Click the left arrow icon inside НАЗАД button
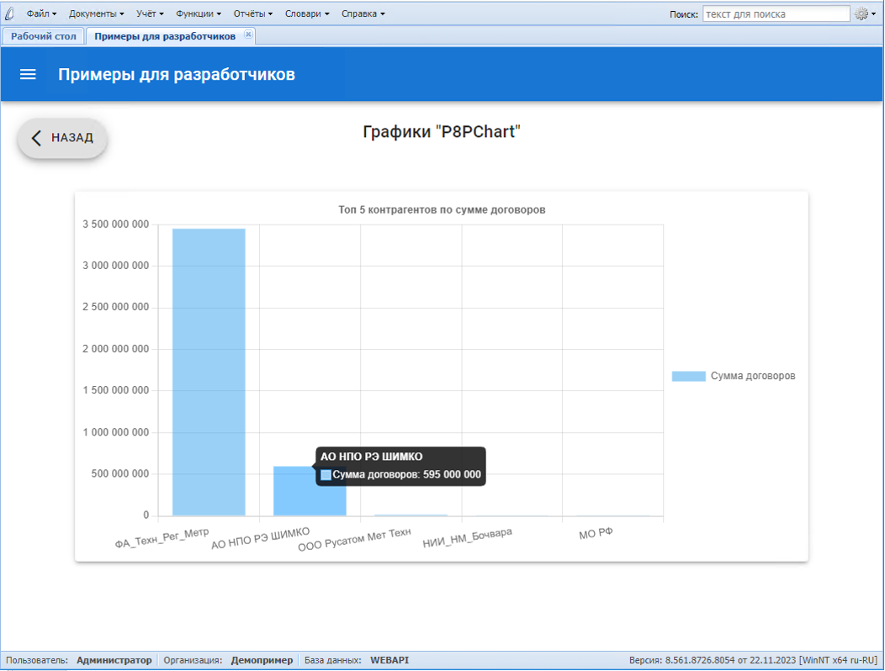Viewport: 885px width, 671px height. (37, 138)
